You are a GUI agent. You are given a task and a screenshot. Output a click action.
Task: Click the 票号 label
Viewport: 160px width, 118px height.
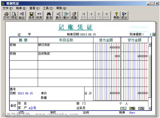pyautogui.click(x=13, y=89)
